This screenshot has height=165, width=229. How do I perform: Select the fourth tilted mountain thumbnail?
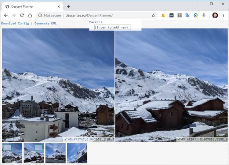point(77,153)
